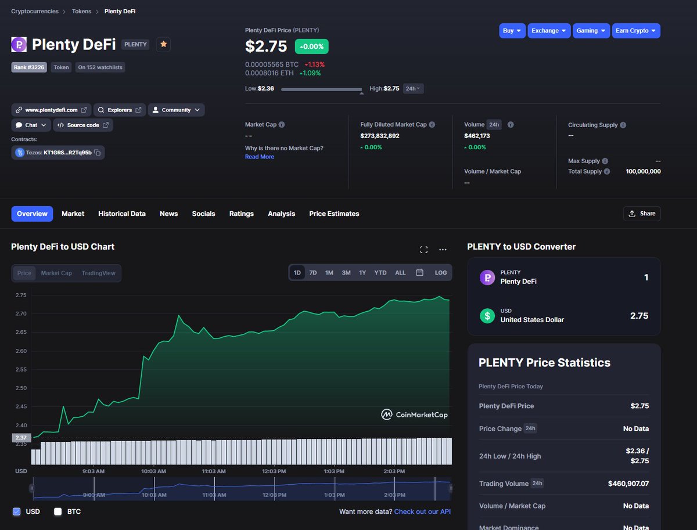The image size is (697, 530).
Task: Select the 3M chart range
Action: tap(346, 272)
